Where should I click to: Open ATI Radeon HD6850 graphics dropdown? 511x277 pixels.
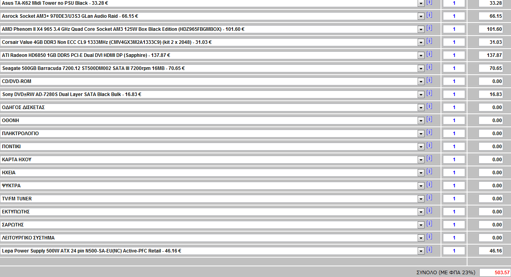coord(421,56)
